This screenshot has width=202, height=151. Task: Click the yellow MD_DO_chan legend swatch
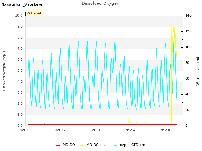point(82,145)
